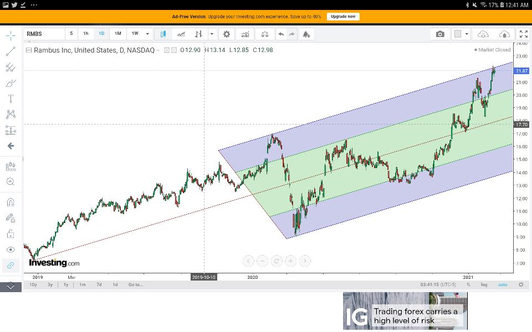Select bar chart style icon

[x=199, y=34]
